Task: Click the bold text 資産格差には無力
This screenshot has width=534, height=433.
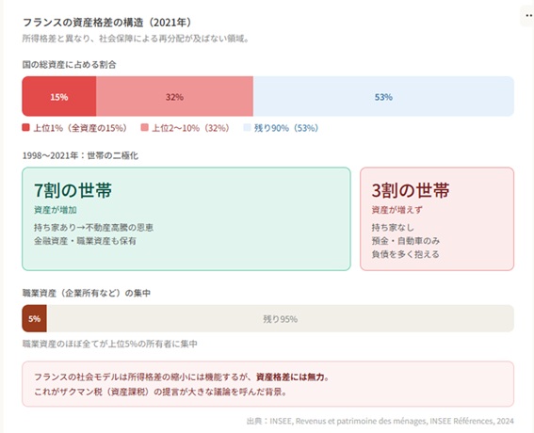Action: [290, 377]
